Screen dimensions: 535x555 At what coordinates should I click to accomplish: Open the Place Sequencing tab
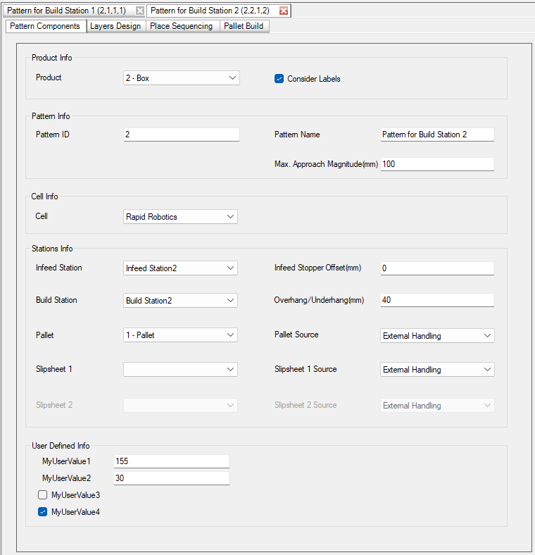click(x=181, y=26)
